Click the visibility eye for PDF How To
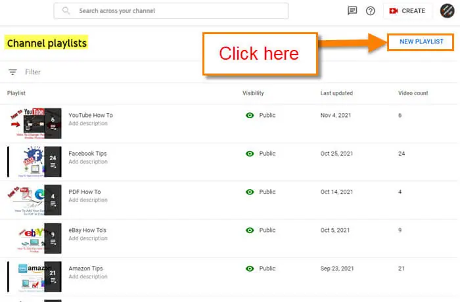The height and width of the screenshot is (302, 460). click(250, 192)
